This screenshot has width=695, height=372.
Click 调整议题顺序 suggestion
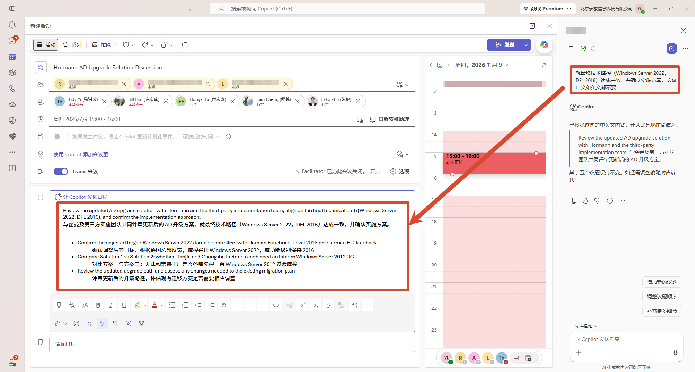pos(662,296)
